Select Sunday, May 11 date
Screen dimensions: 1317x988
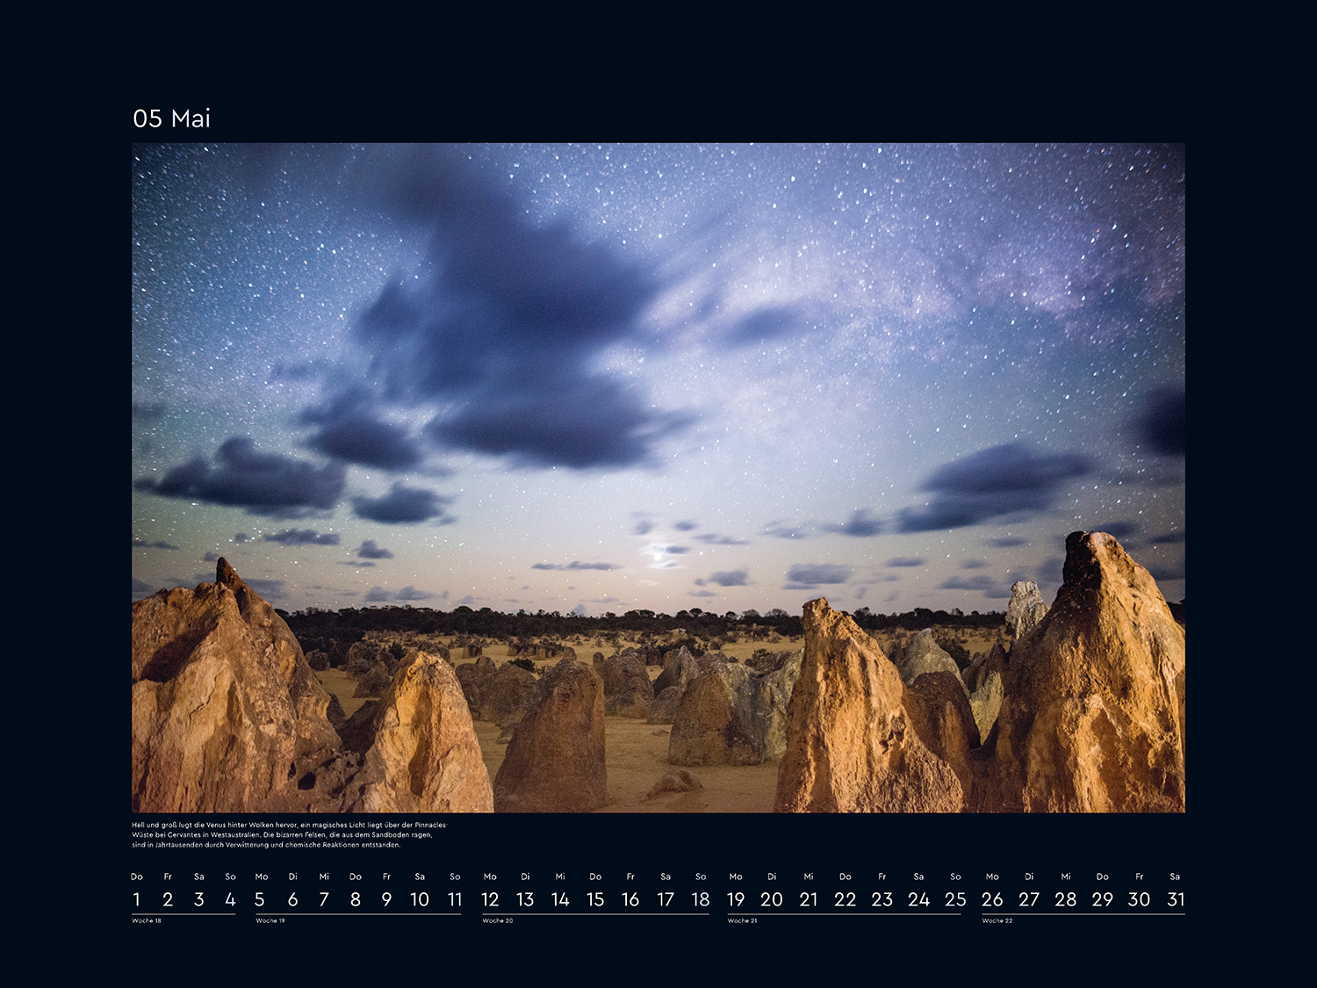(x=455, y=899)
